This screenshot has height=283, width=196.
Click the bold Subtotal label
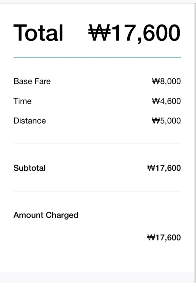point(29,168)
